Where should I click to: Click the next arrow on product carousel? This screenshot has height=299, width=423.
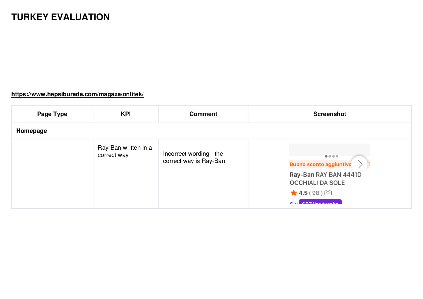tap(359, 164)
